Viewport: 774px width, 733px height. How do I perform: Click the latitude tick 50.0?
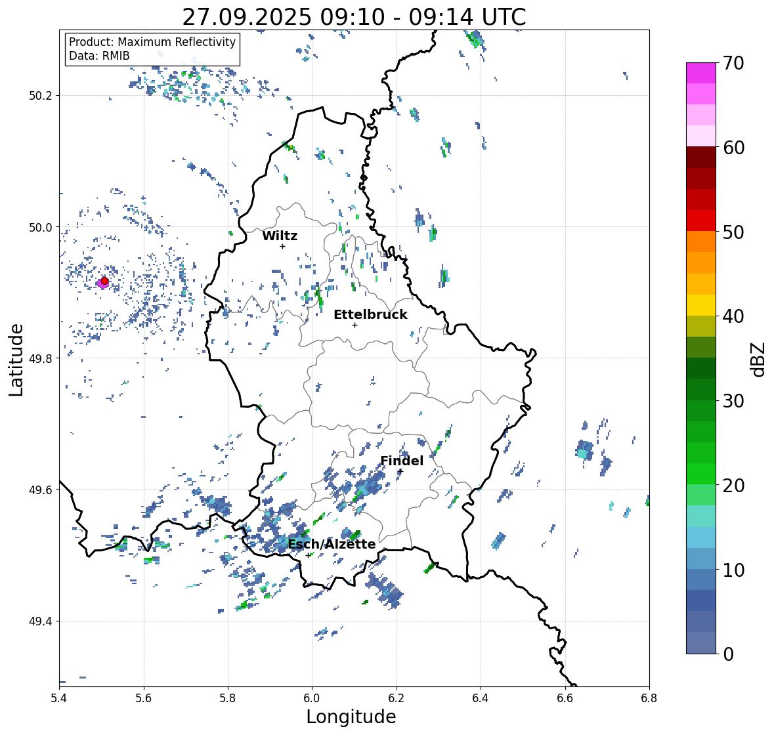tap(41, 228)
